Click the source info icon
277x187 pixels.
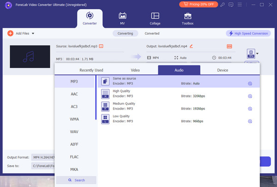tap(101, 46)
